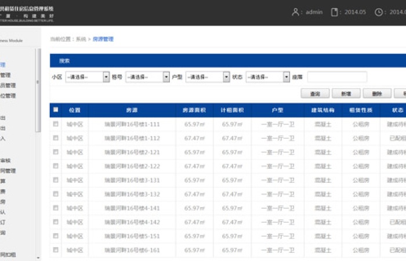Click the 删除 button
The width and height of the screenshot is (406, 261).
click(x=377, y=93)
